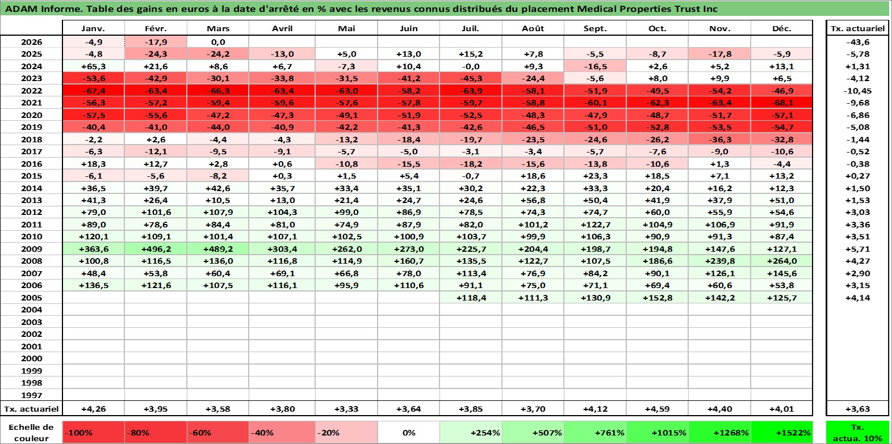The image size is (892, 444).
Task: Click the +761% green swatch
Action: tap(595, 432)
